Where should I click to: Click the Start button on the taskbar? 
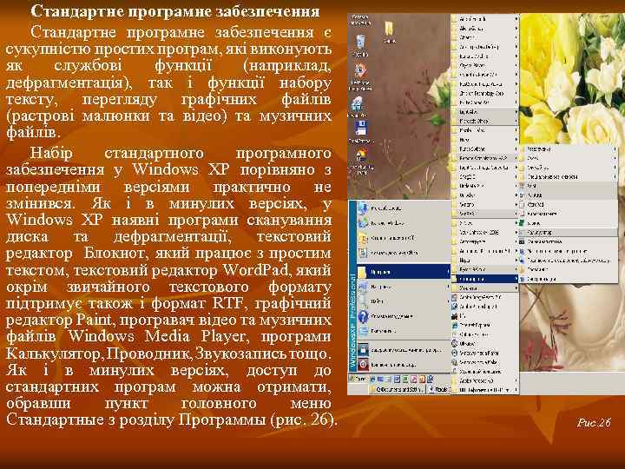click(x=358, y=380)
